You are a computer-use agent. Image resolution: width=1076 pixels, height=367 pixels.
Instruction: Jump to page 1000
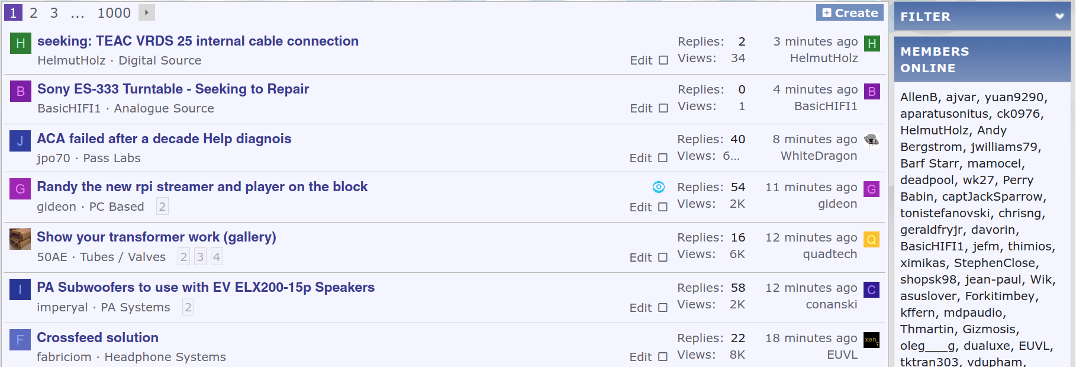tap(114, 13)
